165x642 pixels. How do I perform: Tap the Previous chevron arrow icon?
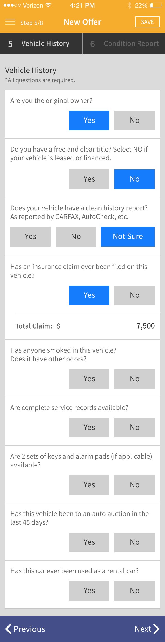pos(8,629)
